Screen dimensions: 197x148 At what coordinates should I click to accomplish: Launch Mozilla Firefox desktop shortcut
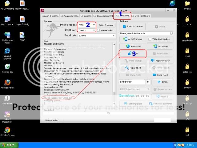pos(7,84)
